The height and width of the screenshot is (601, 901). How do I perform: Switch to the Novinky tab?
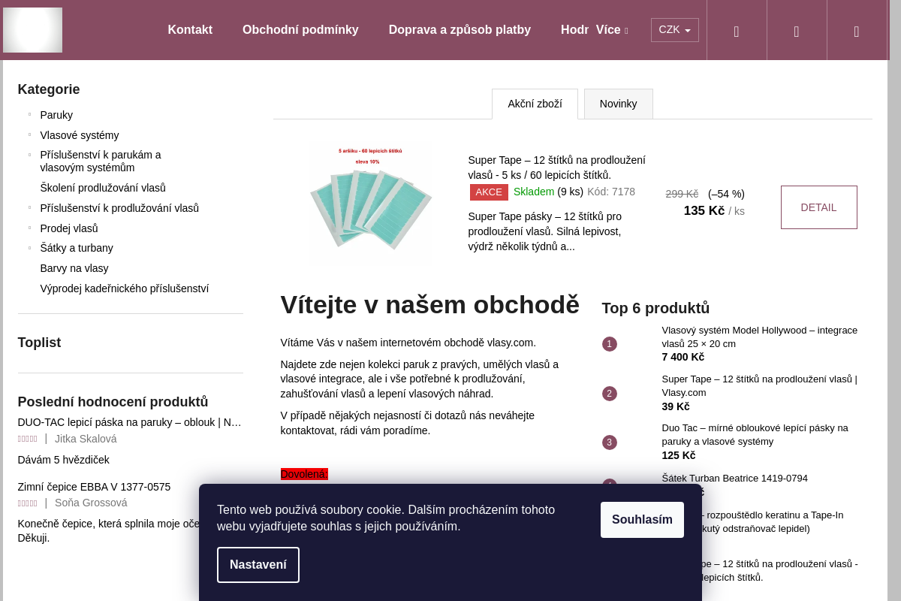pos(618,104)
